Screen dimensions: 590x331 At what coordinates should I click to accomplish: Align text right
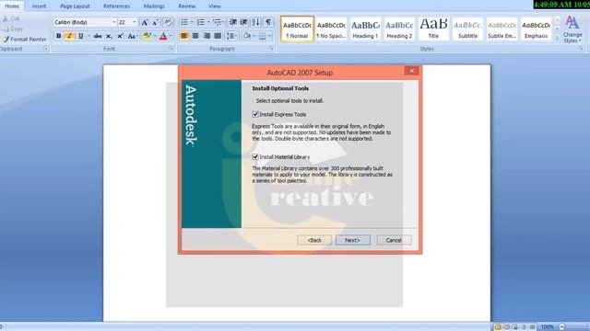tap(206, 36)
